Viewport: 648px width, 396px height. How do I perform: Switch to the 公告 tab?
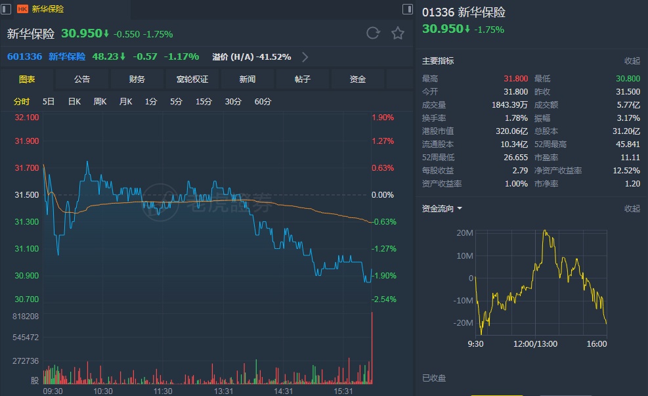click(82, 79)
